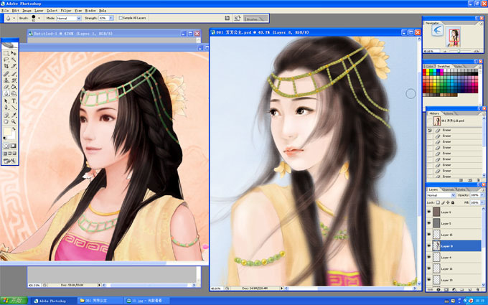
Task: Select the Eyedropper tool
Action: pyautogui.click(x=14, y=115)
